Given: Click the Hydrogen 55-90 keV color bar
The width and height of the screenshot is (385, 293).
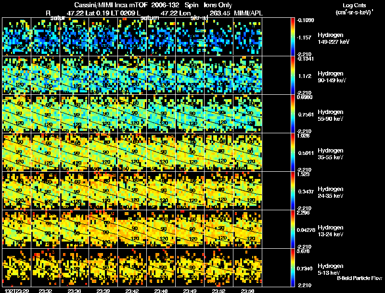Looking at the screenshot, I should click(x=293, y=114).
